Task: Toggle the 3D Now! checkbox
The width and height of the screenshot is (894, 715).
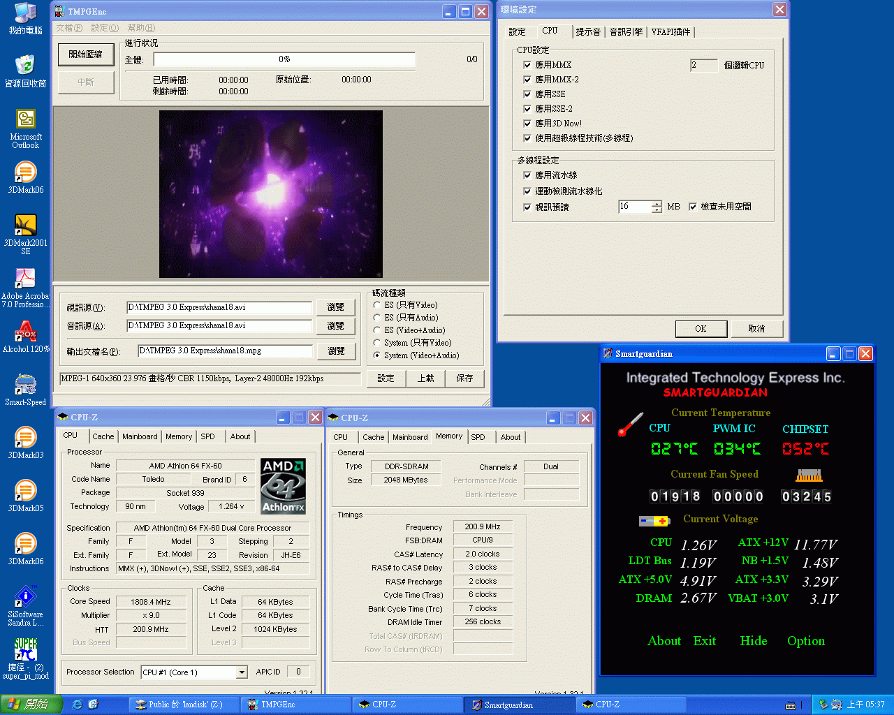Action: pyautogui.click(x=527, y=124)
